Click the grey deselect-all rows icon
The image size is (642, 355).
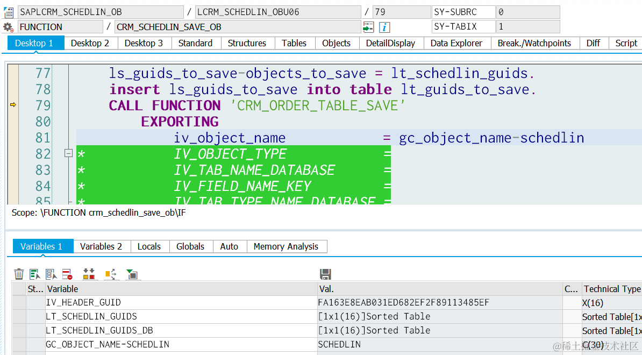[x=51, y=274]
